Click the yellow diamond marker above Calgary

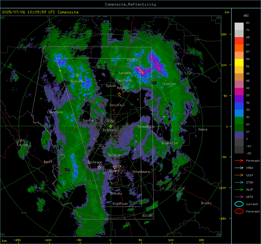pyautogui.click(x=115, y=167)
